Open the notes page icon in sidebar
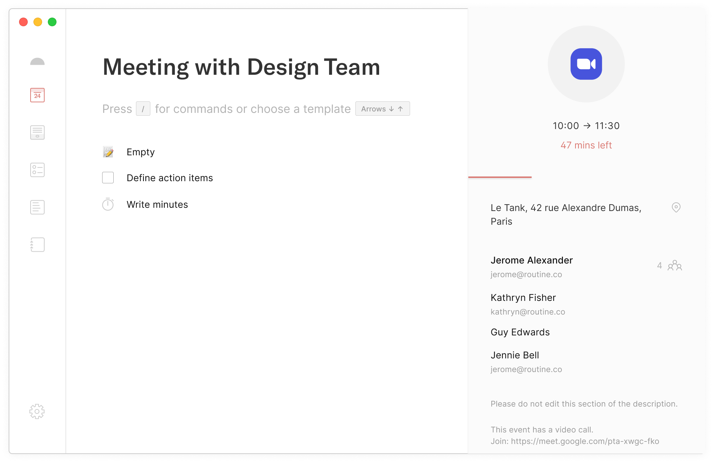This screenshot has height=463, width=714. 37,207
